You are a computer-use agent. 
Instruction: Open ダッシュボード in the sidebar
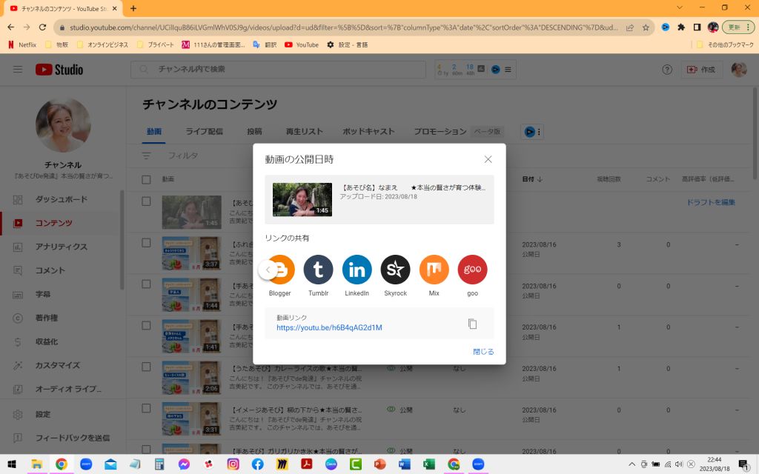pyautogui.click(x=61, y=199)
